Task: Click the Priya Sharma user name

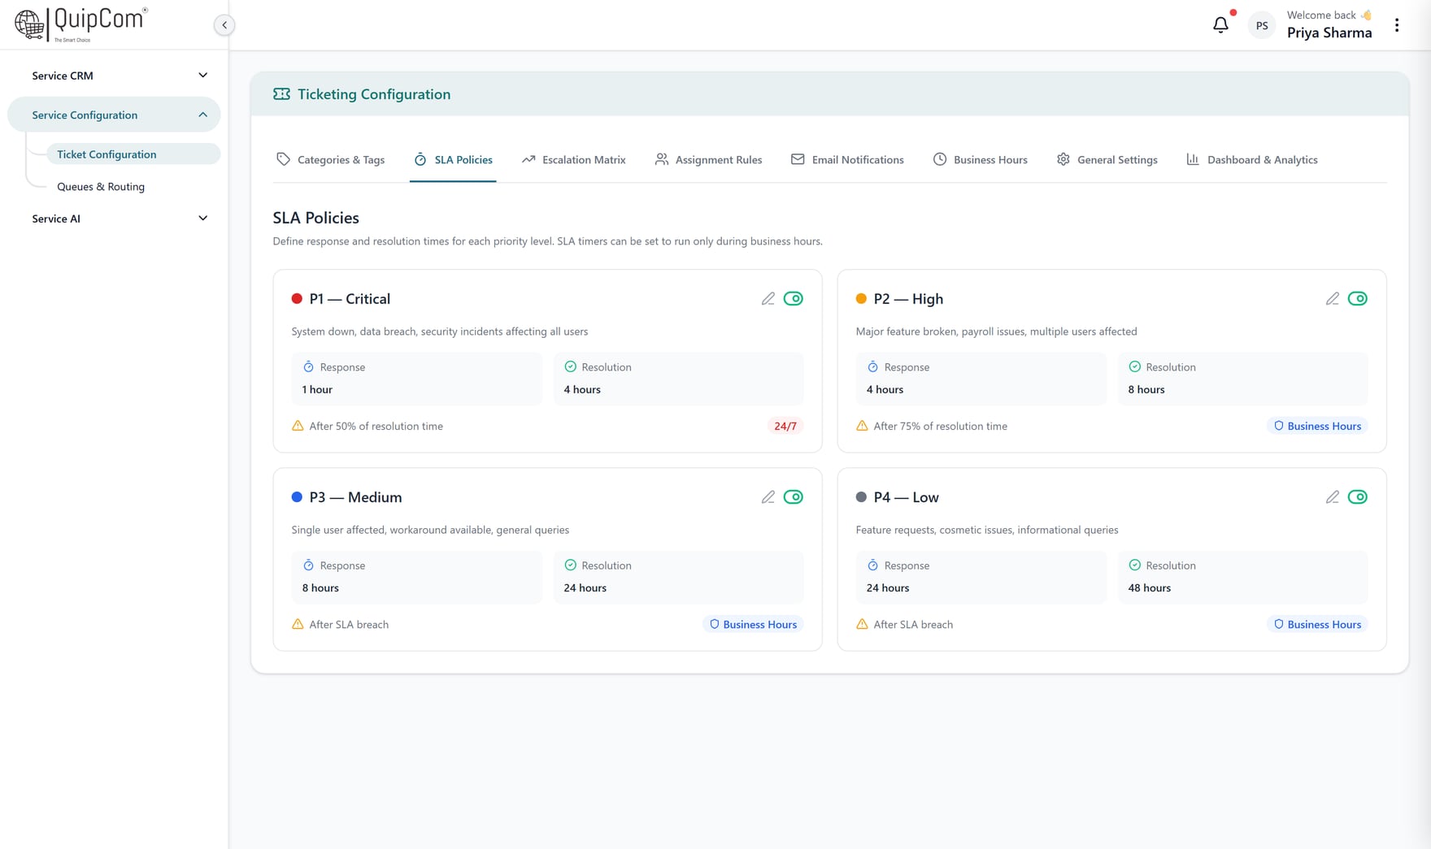Action: coord(1329,32)
